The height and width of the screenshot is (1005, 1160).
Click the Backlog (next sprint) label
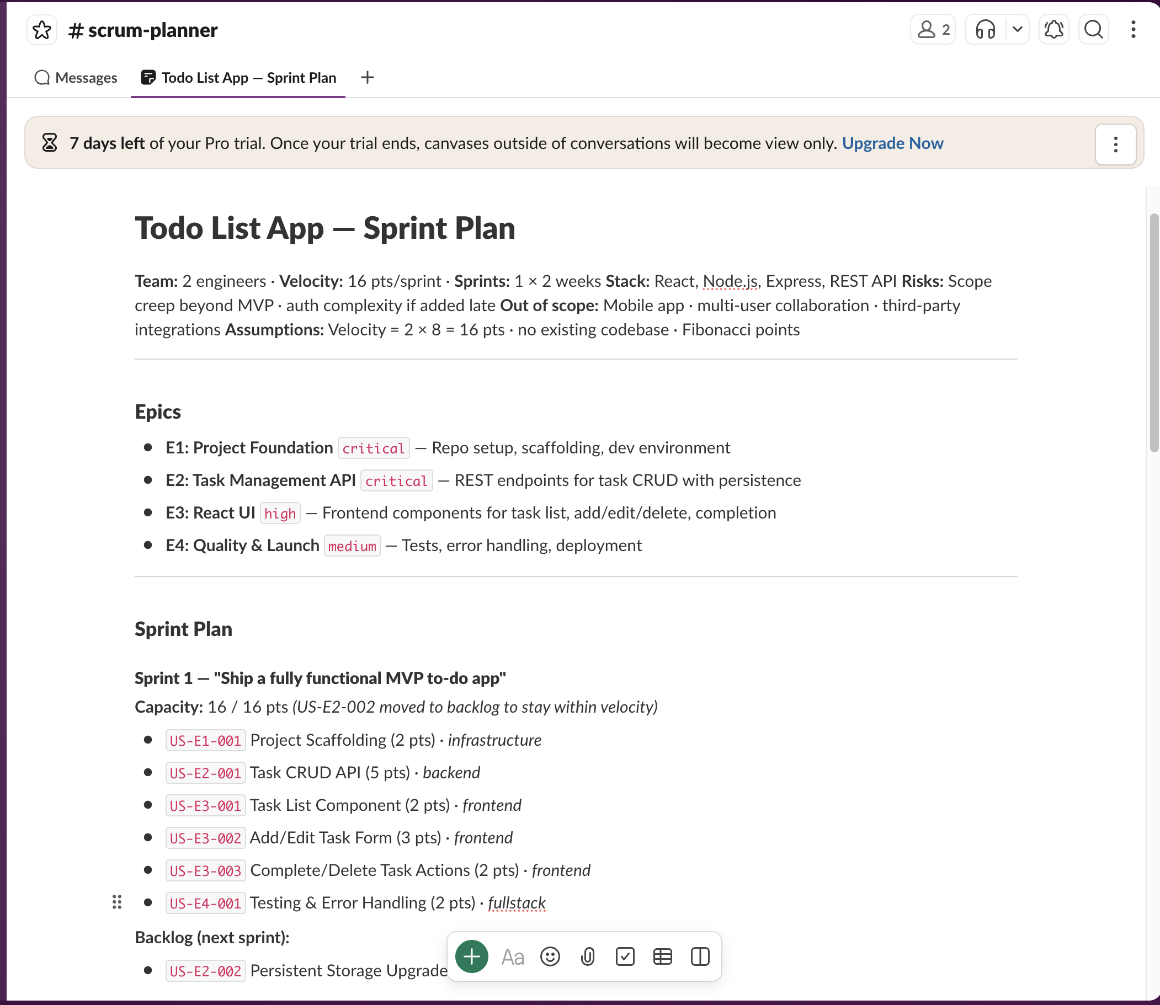[x=212, y=937]
